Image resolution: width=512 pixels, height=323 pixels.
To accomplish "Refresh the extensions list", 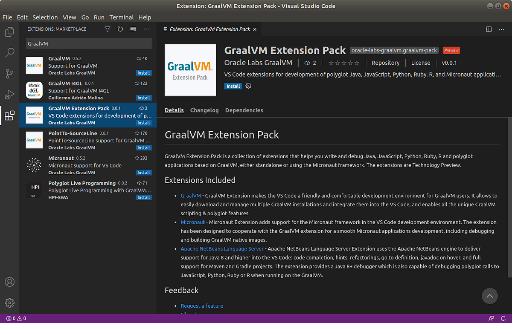I will tap(120, 29).
